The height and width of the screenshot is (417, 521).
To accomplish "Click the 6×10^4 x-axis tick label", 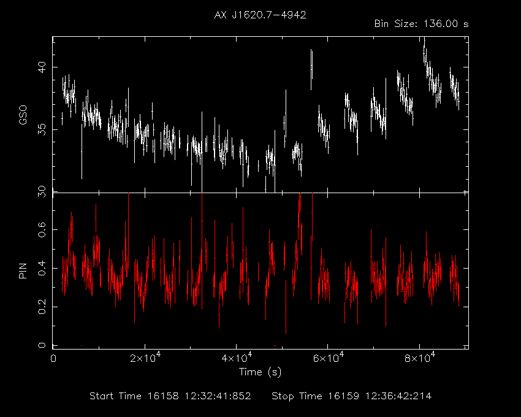I will 329,358.
